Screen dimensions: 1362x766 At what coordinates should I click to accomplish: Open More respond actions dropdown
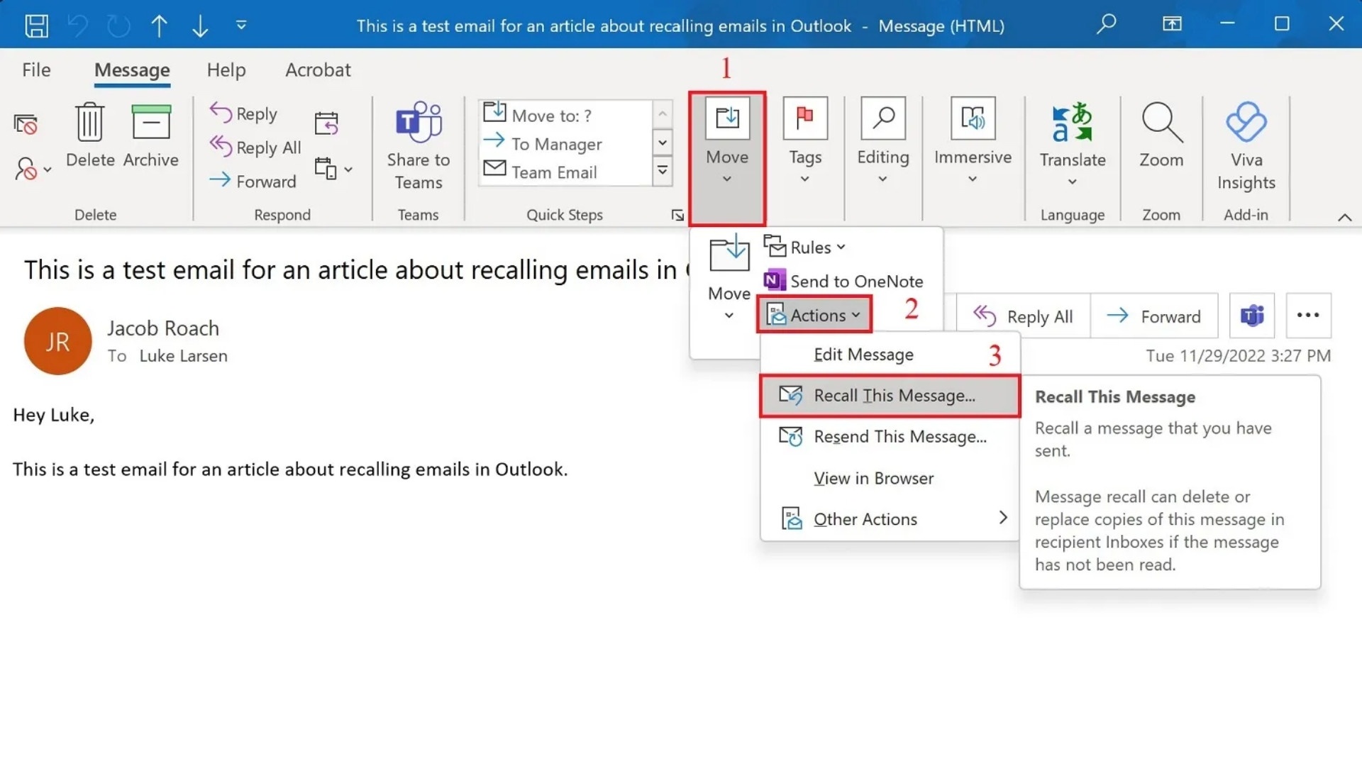(x=333, y=169)
